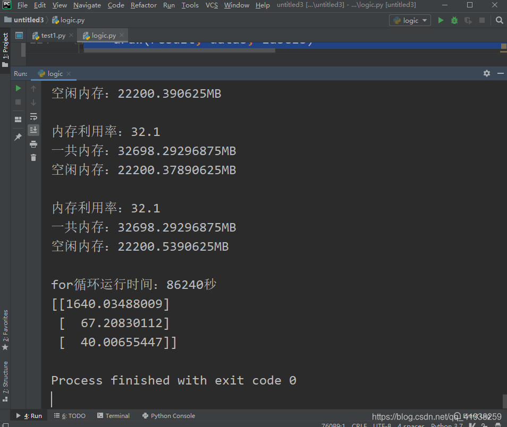Click the UTF-8 encoding in status bar

(x=382, y=425)
